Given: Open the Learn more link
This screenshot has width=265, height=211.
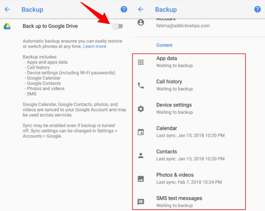Looking at the screenshot, I should [95, 46].
